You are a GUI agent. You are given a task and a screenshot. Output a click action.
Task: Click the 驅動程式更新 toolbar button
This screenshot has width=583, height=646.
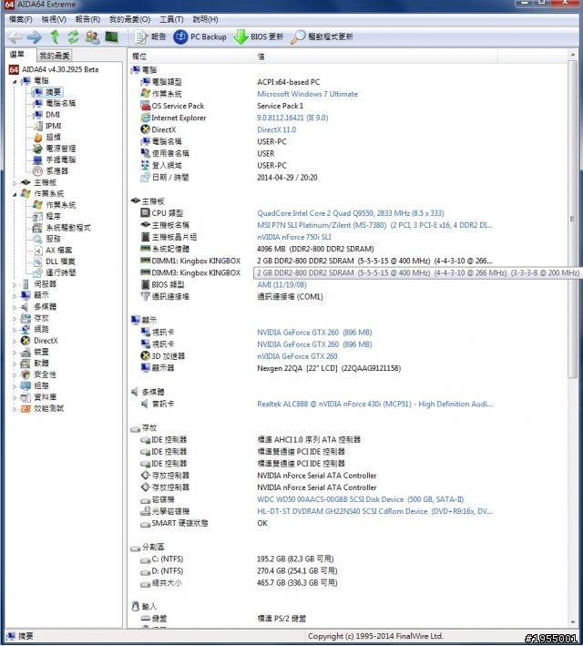[x=322, y=37]
